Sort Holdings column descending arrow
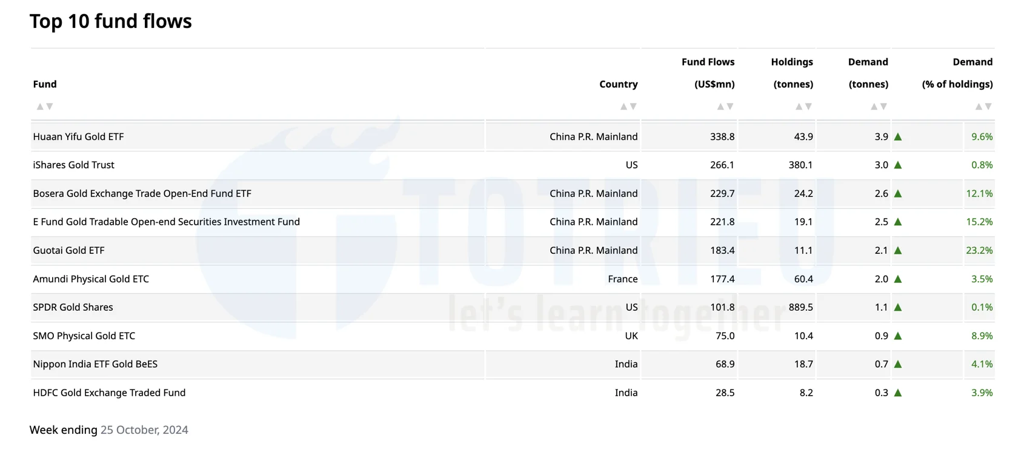The image size is (1030, 455). pos(808,107)
